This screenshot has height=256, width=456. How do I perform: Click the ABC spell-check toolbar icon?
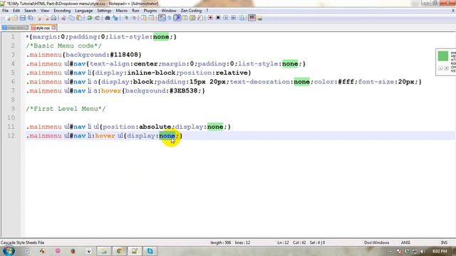pos(252,18)
